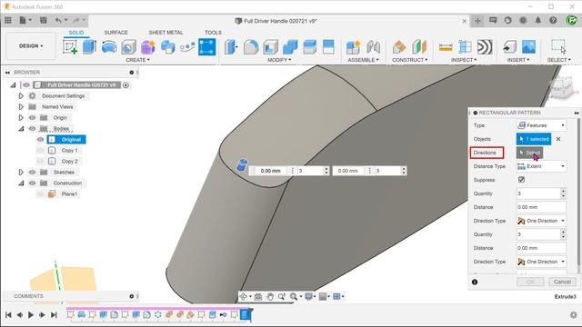Jump to timeline start
The width and height of the screenshot is (582, 327).
8,315
